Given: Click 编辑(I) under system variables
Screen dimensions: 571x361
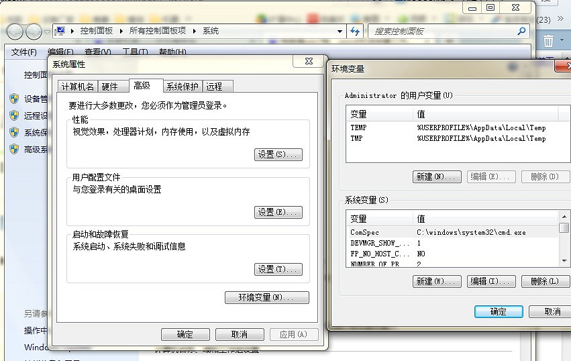Looking at the screenshot, I should pos(490,281).
